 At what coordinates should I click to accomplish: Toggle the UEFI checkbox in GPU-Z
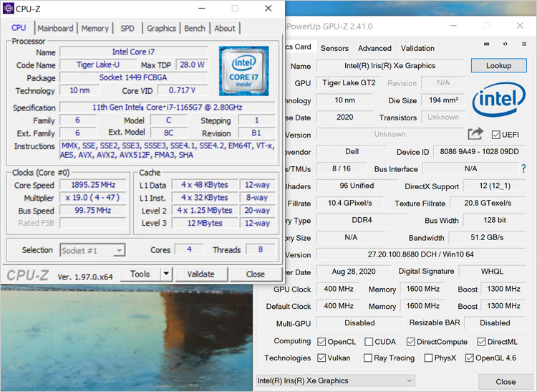pos(496,135)
